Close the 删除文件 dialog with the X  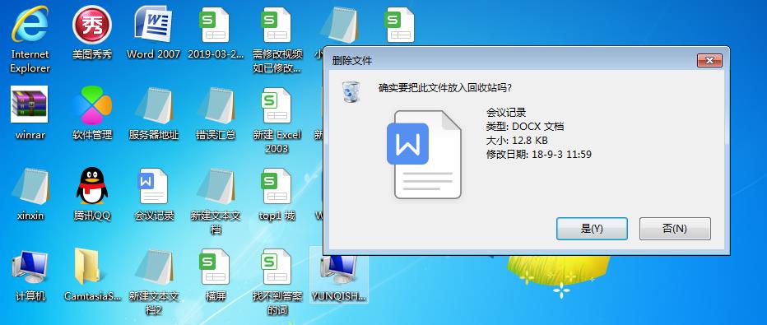click(x=709, y=61)
